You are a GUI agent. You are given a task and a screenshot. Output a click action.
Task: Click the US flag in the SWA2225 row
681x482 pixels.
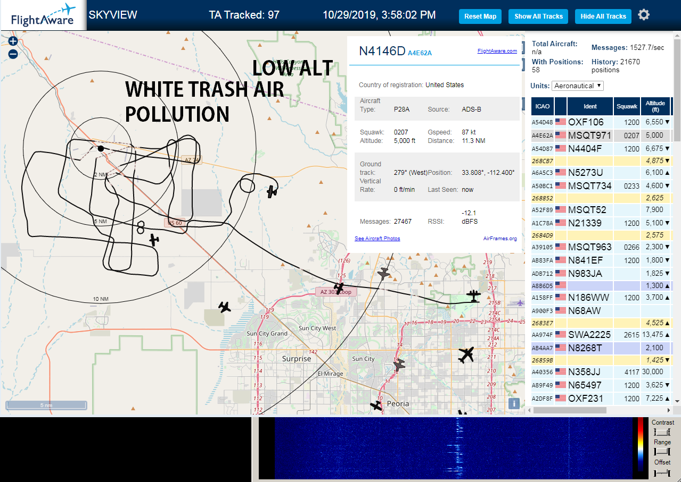(560, 335)
